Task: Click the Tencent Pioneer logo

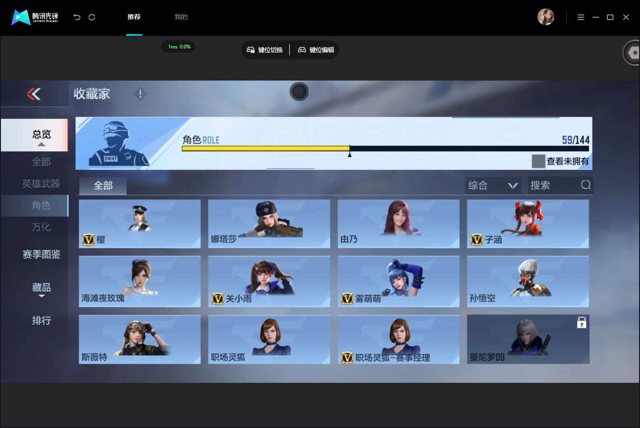Action: point(35,17)
